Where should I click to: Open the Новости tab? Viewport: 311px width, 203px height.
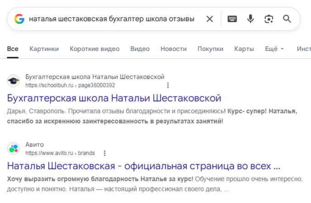(x=173, y=49)
